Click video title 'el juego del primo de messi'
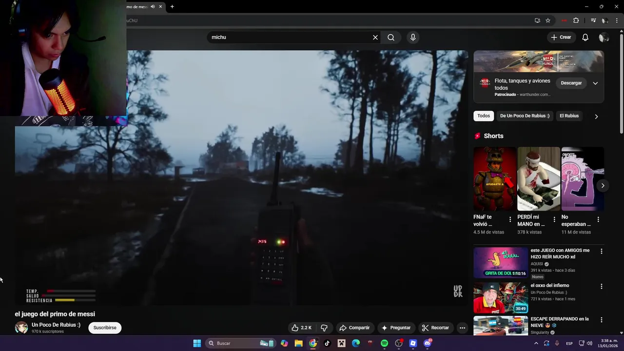This screenshot has height=351, width=624. point(55,314)
